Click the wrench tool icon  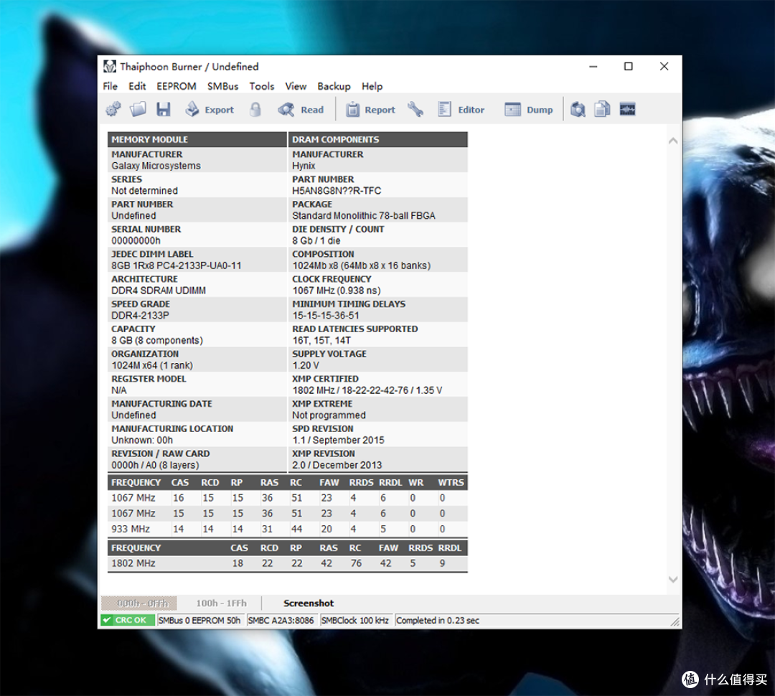coord(415,109)
